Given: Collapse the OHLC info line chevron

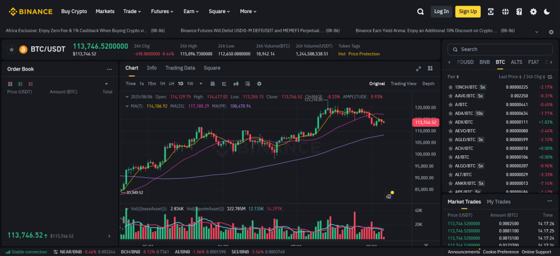Looking at the screenshot, I should coord(127,97).
